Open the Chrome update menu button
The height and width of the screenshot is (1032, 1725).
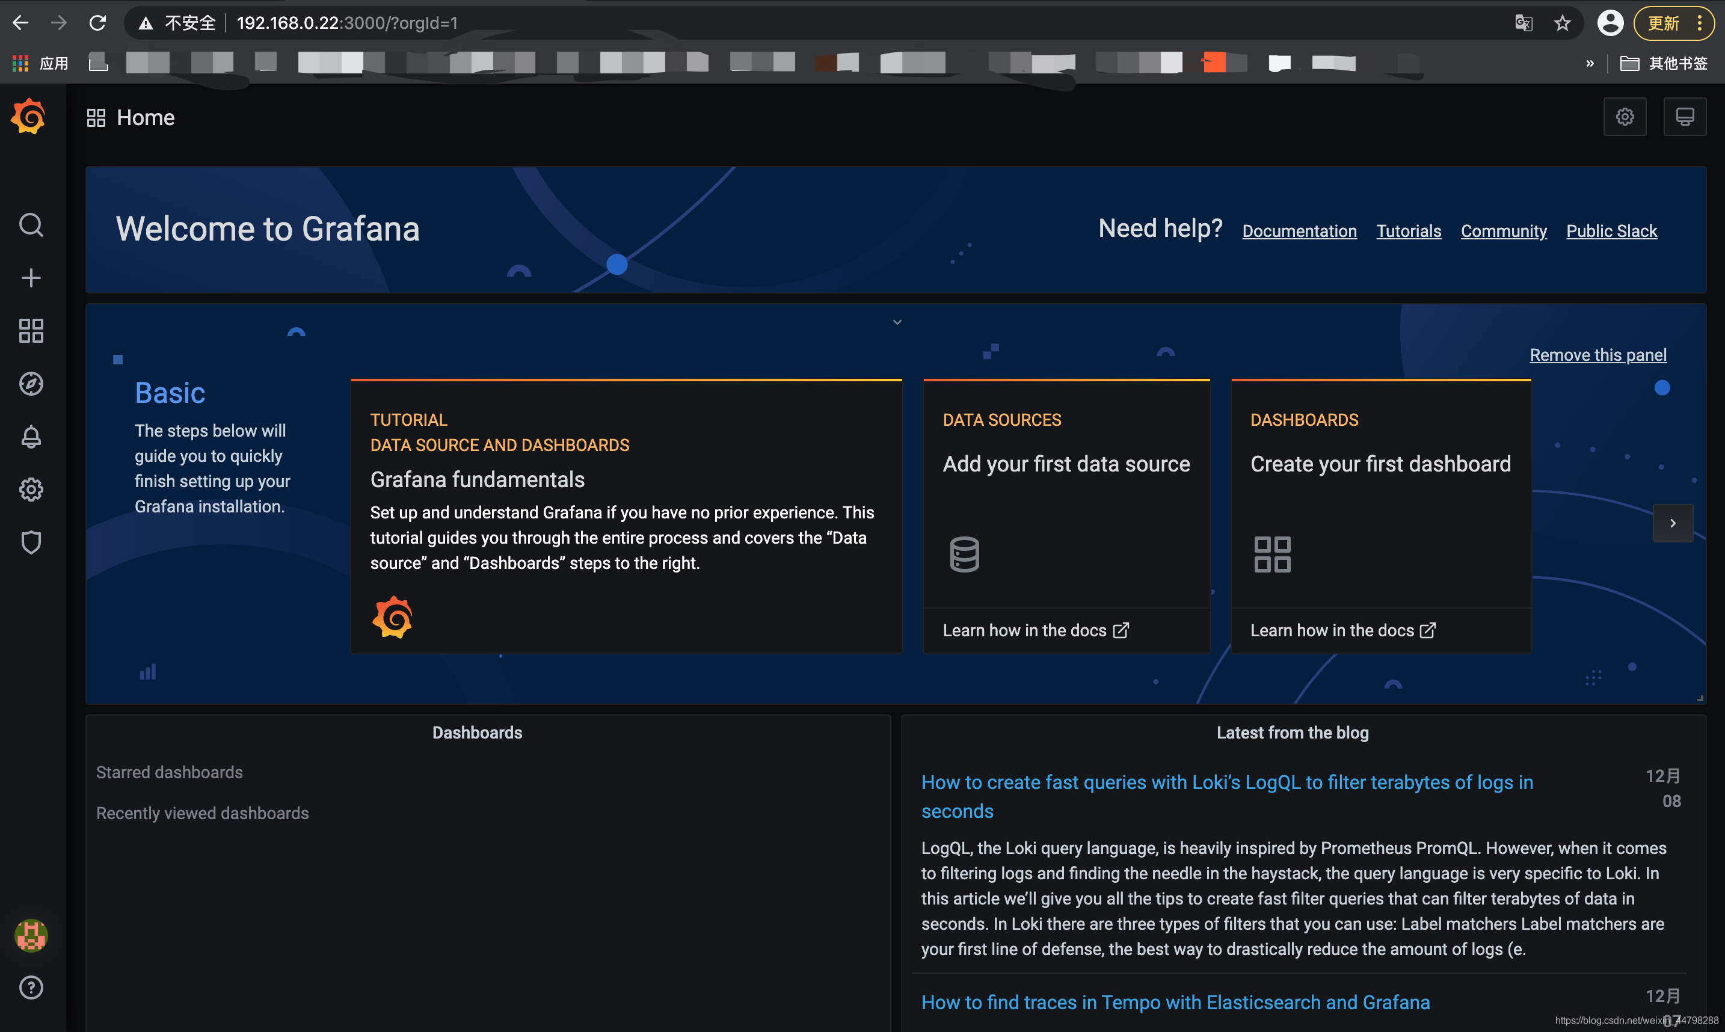1675,23
